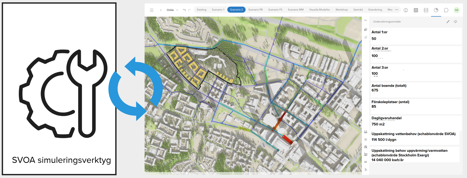Viewport: 467px width, 178px height.
Task: Open the Samråd tab
Action: (x=358, y=10)
